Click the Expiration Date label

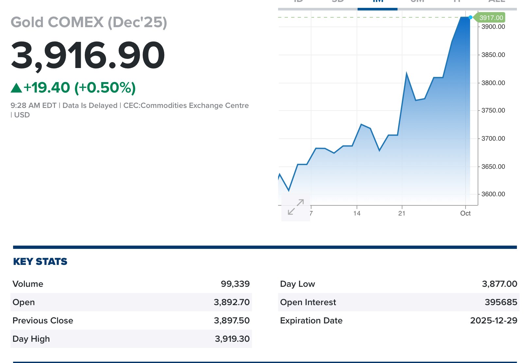pyautogui.click(x=311, y=320)
